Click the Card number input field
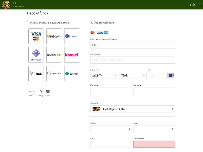Image resolution: width=203 pixels, height=152 pixels. pos(133,60)
